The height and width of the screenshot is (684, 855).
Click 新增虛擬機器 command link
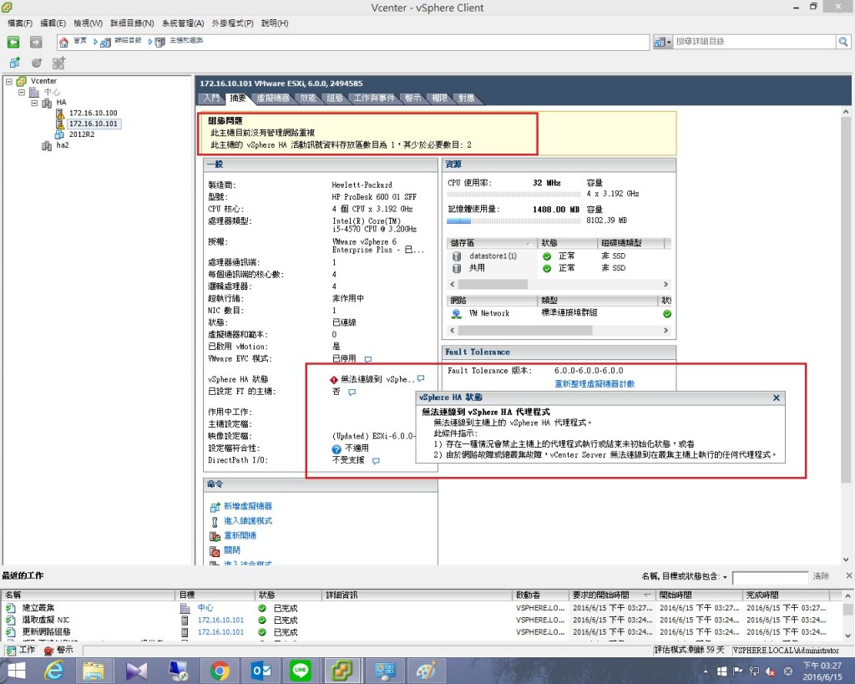[x=247, y=507]
